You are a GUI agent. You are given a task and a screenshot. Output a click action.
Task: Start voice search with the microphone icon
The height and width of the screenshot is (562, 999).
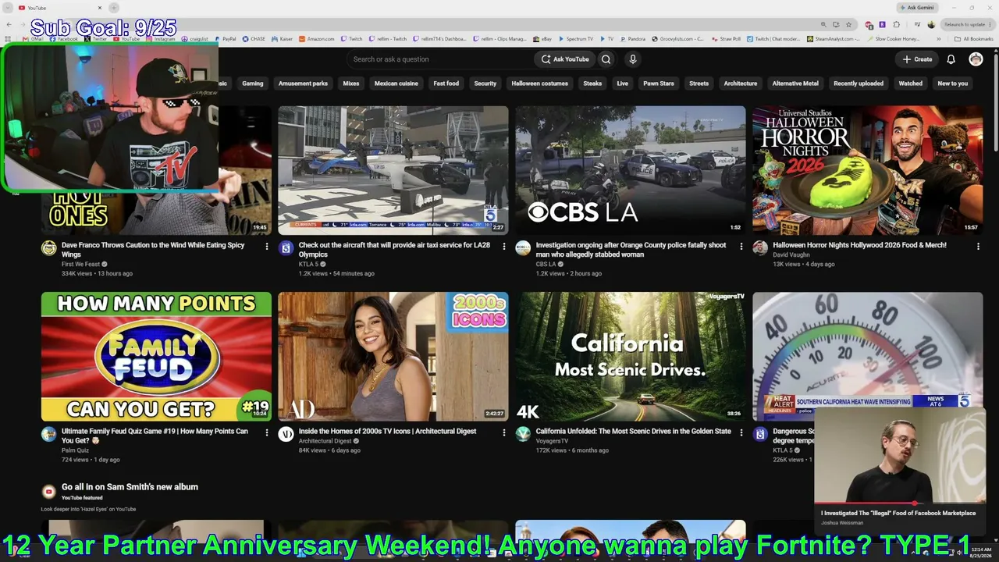coord(633,59)
